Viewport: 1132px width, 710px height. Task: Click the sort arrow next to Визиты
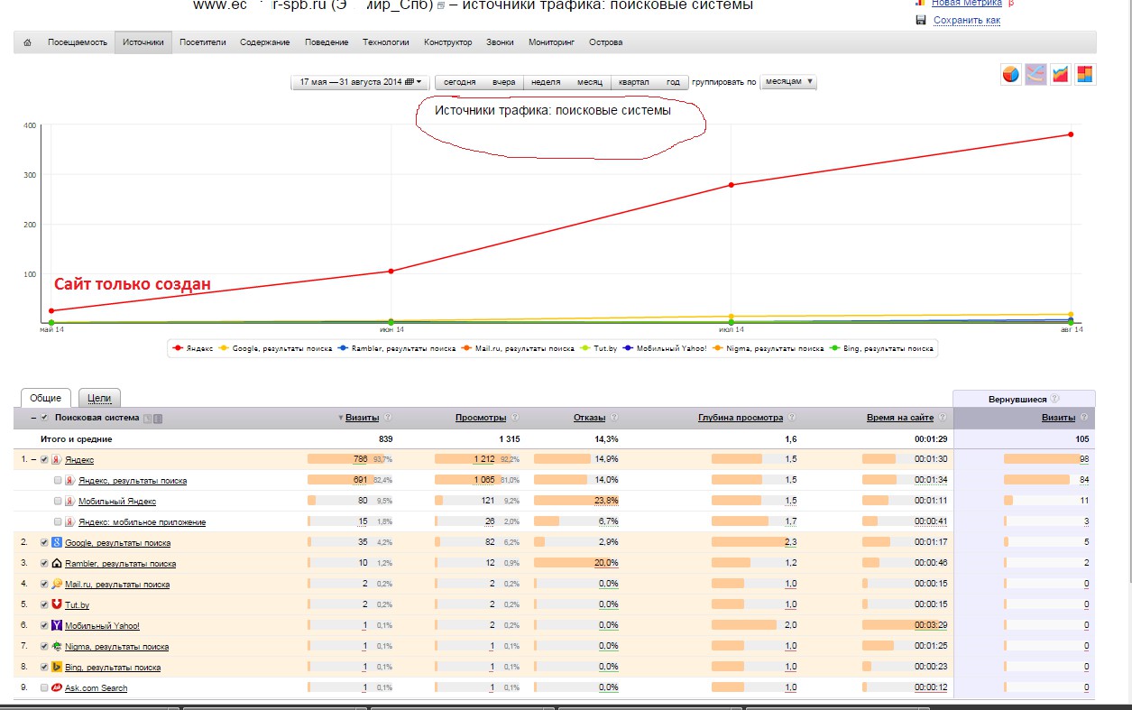[342, 418]
